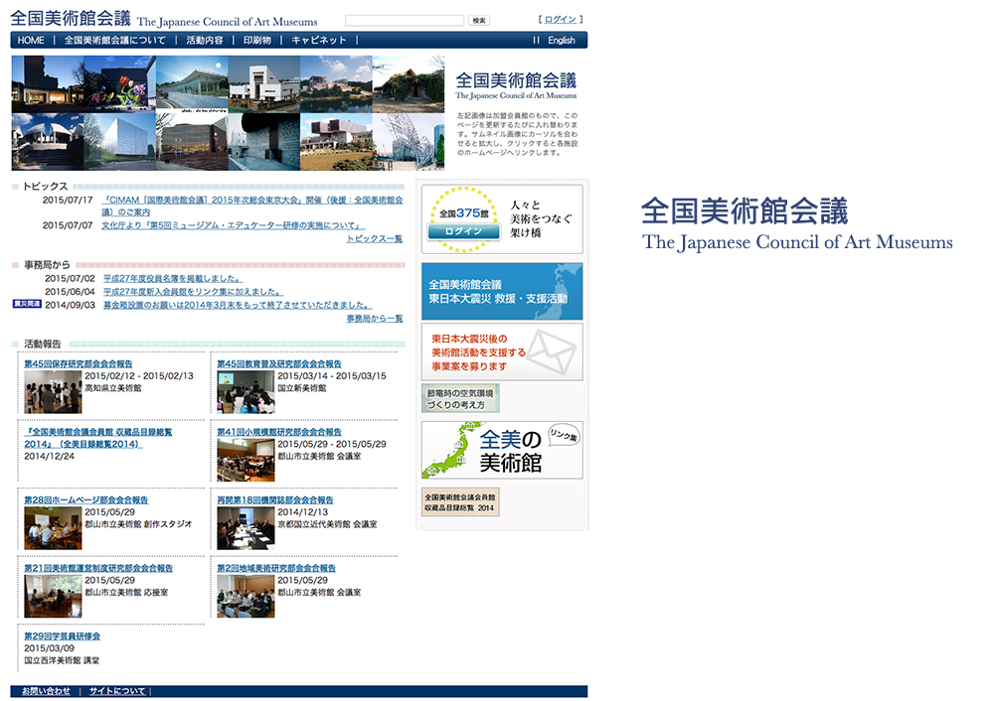
Task: Open the 第5回ミュージアム・エデュケーター研修 topic link
Action: [234, 225]
